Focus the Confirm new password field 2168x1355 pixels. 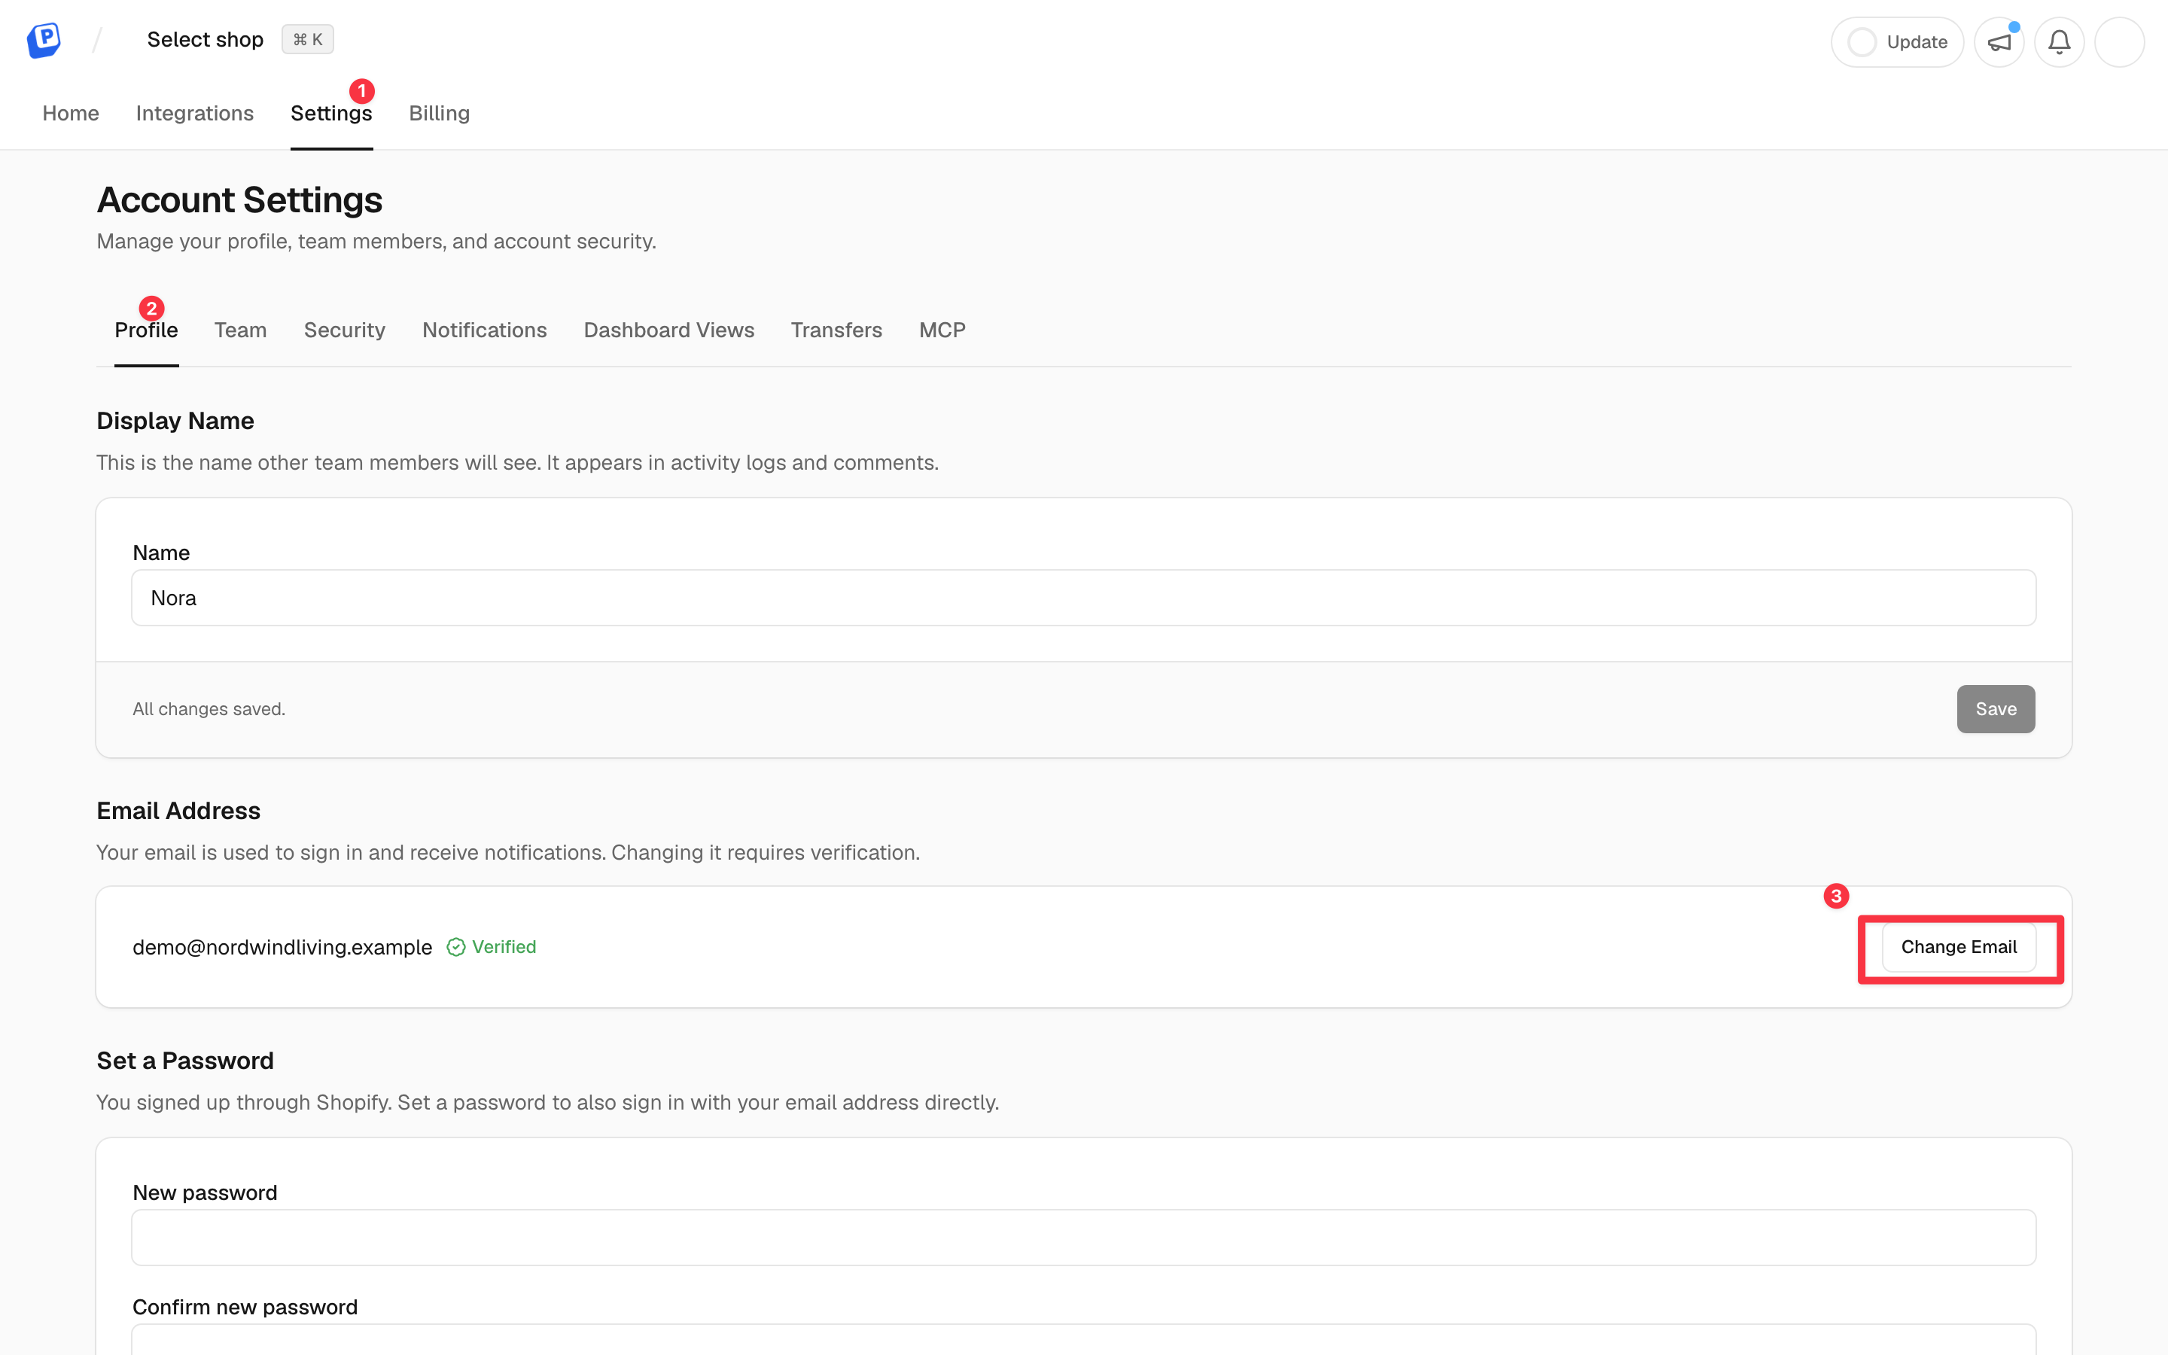click(x=1083, y=1340)
